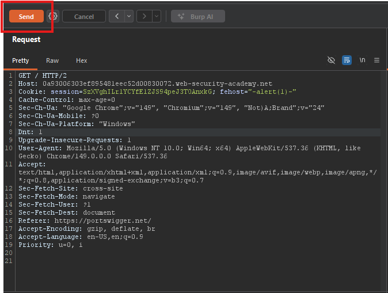The image size is (388, 293).
Task: Open the request settings gear icon
Action: pyautogui.click(x=53, y=16)
